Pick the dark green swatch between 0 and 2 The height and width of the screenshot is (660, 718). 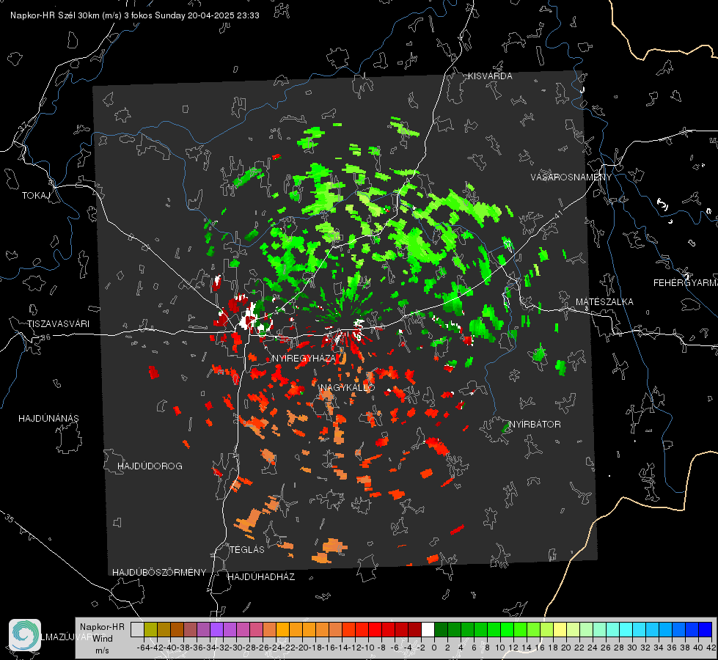click(441, 629)
